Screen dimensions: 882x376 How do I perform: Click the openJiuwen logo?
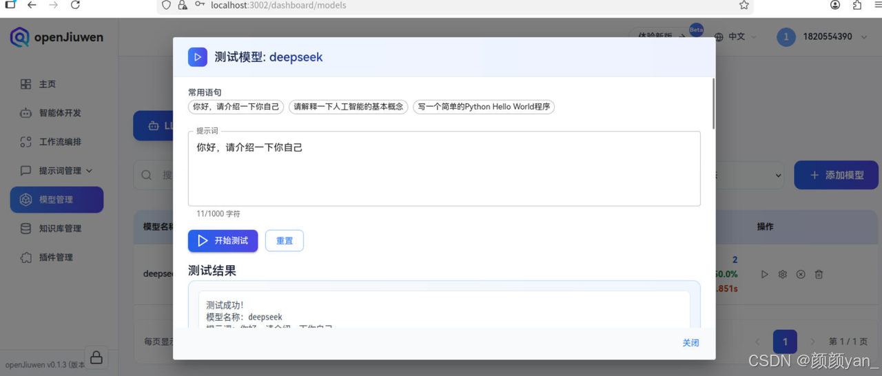point(57,37)
